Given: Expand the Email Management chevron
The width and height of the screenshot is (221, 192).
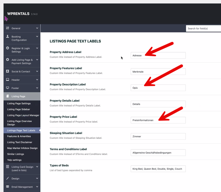Looking at the screenshot, I should click(37, 187).
